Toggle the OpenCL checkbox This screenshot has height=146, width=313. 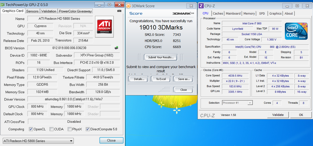pos(31,129)
